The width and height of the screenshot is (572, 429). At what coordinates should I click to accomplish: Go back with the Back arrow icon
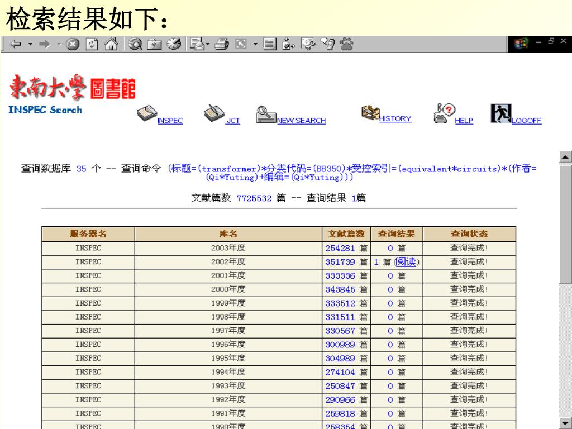[16, 45]
